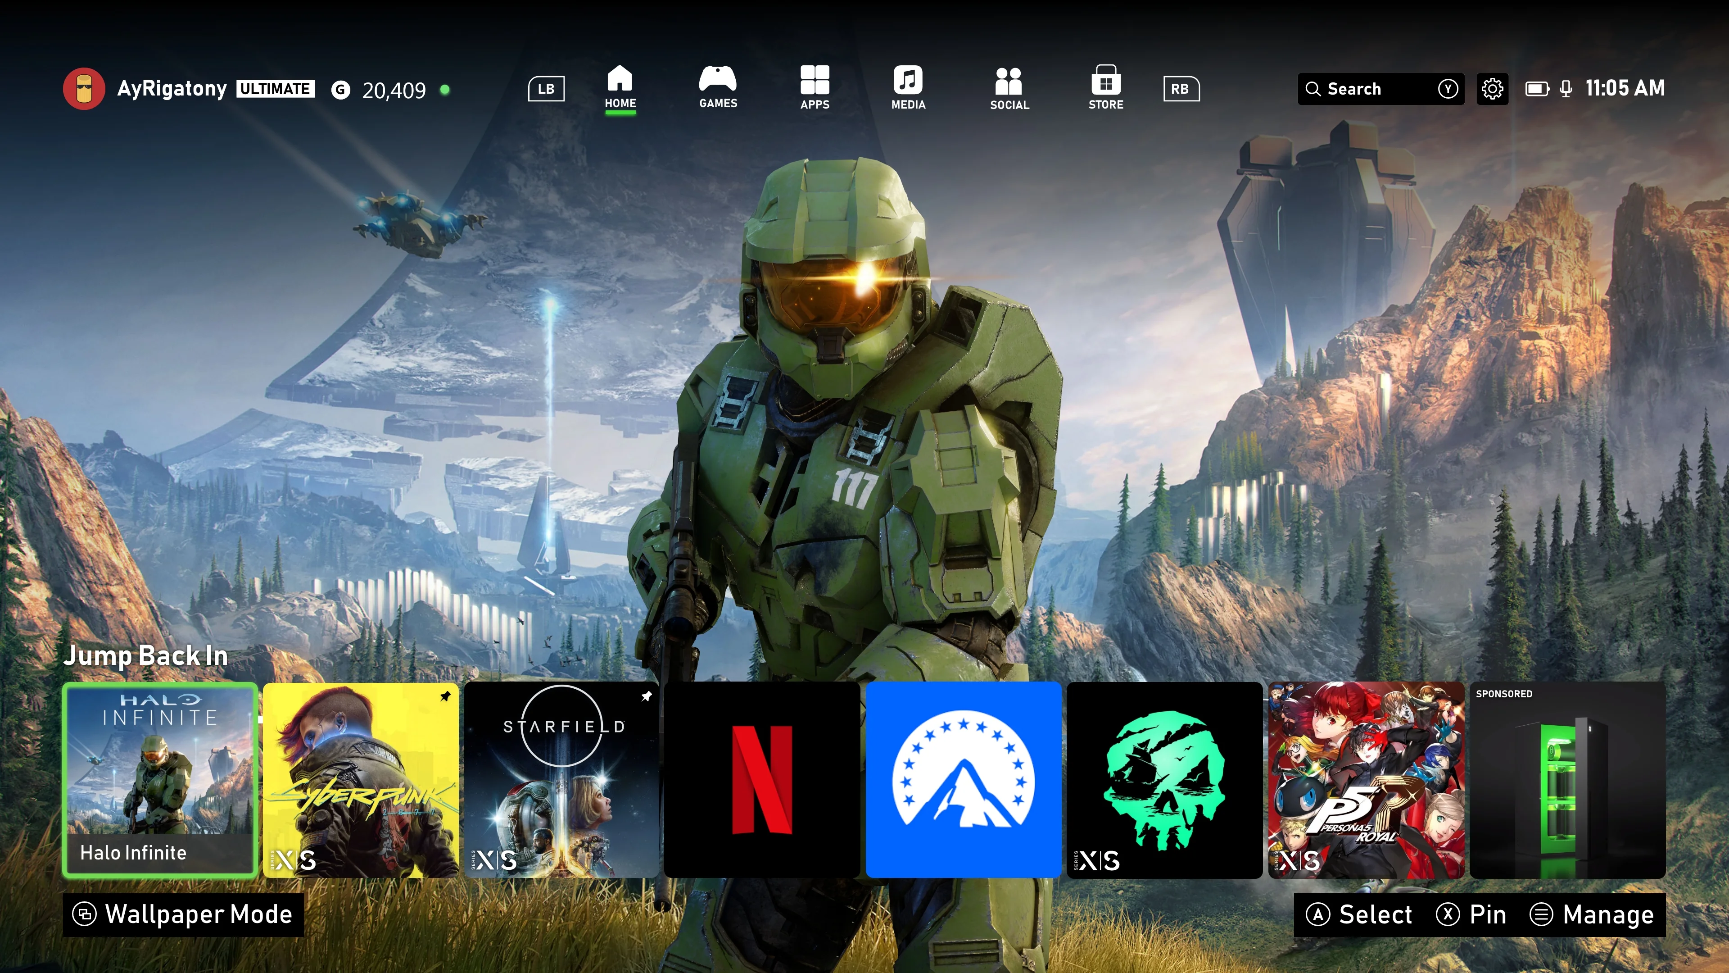Click the Series X|S badge on Persona 5
1729x973 pixels.
tap(1298, 860)
